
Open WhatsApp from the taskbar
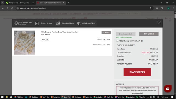pyautogui.click(x=141, y=97)
